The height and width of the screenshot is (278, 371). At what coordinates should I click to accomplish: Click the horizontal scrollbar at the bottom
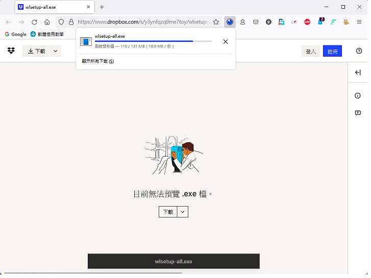pyautogui.click(x=93, y=273)
